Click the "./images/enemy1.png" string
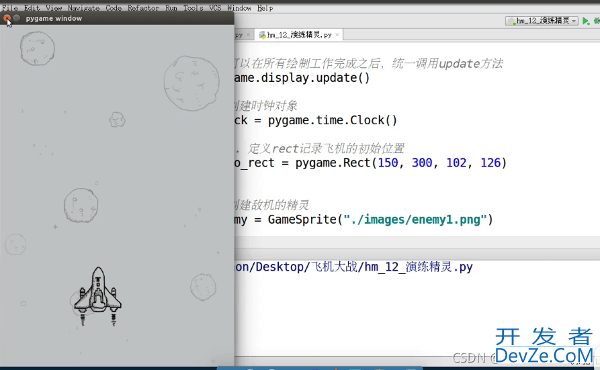The image size is (600, 370). click(415, 219)
